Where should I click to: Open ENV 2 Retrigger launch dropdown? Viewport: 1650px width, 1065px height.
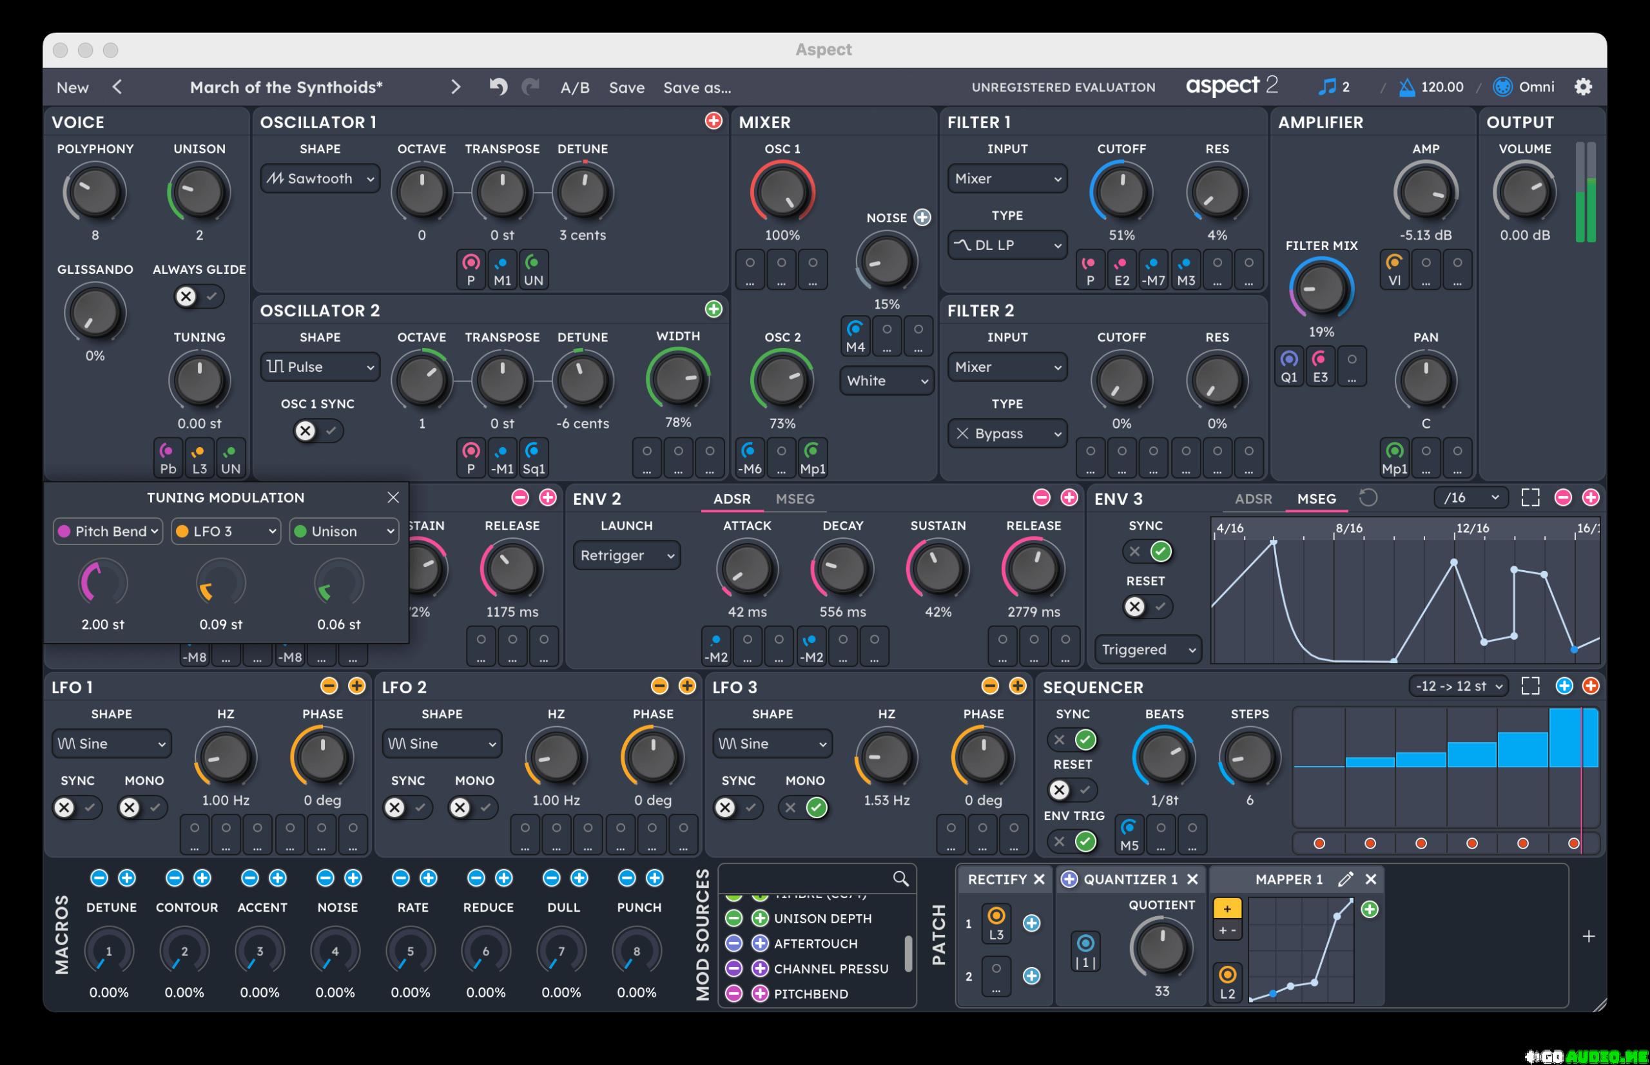[626, 555]
